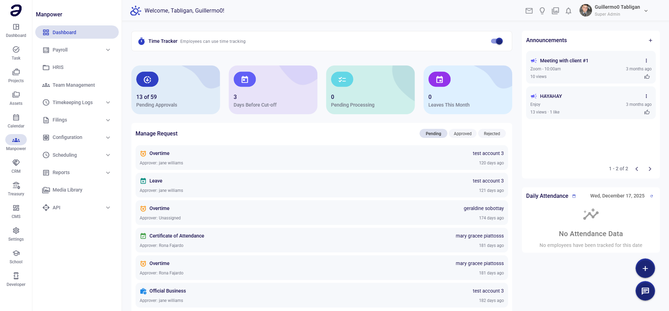Open the floating chat button
This screenshot has width=669, height=311.
[x=645, y=291]
